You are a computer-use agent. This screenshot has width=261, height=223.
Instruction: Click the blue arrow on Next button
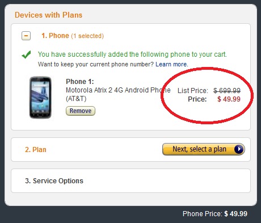pos(239,149)
